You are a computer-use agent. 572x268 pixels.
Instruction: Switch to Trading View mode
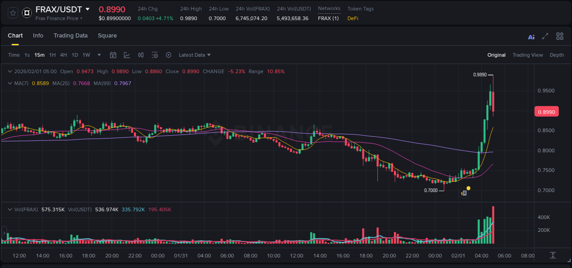528,54
